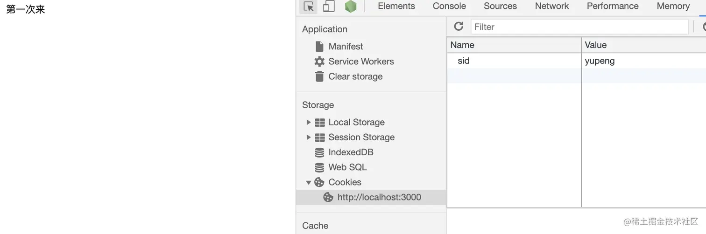This screenshot has width=706, height=234.
Task: Activate the inspect element picker icon
Action: click(309, 7)
